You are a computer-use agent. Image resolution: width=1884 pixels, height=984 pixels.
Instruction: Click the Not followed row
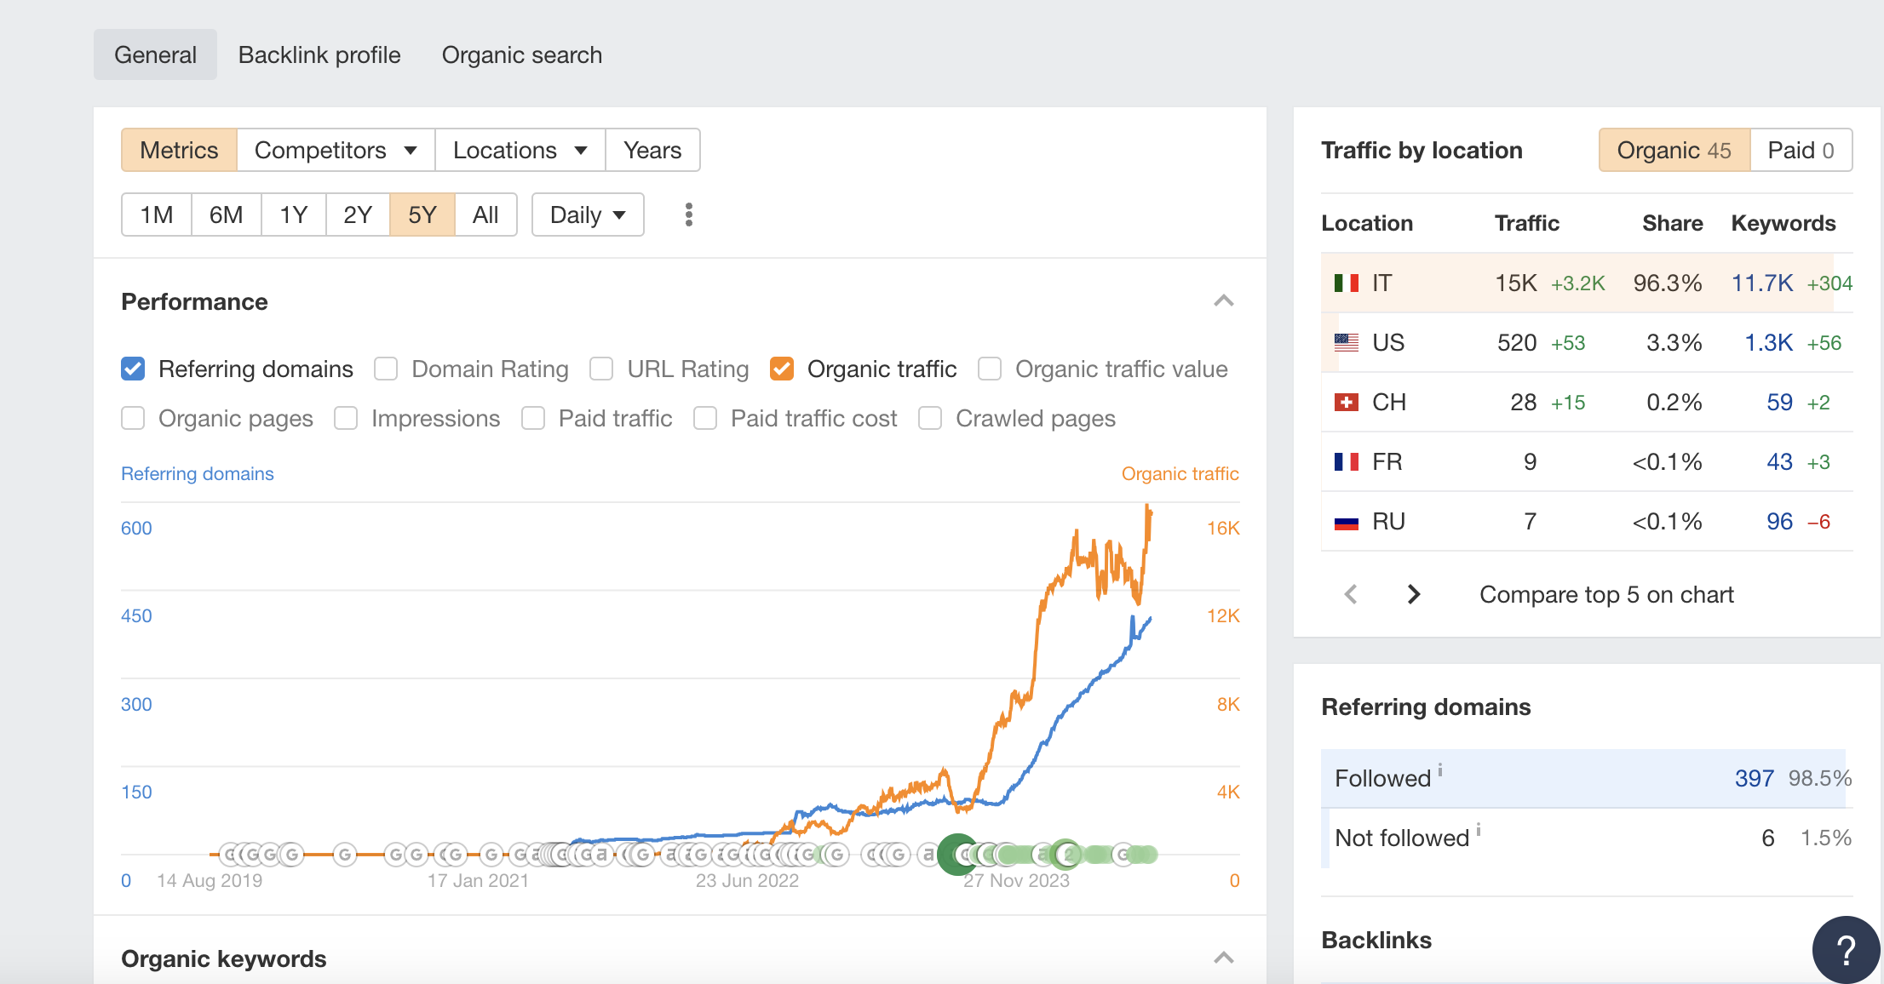pyautogui.click(x=1587, y=838)
